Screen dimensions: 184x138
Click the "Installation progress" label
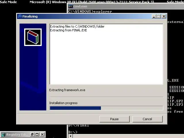click(x=63, y=103)
